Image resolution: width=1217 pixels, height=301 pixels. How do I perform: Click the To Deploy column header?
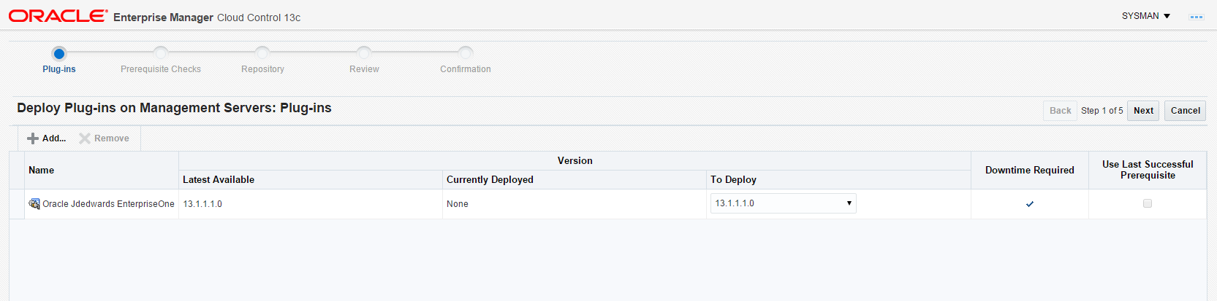tap(838, 179)
